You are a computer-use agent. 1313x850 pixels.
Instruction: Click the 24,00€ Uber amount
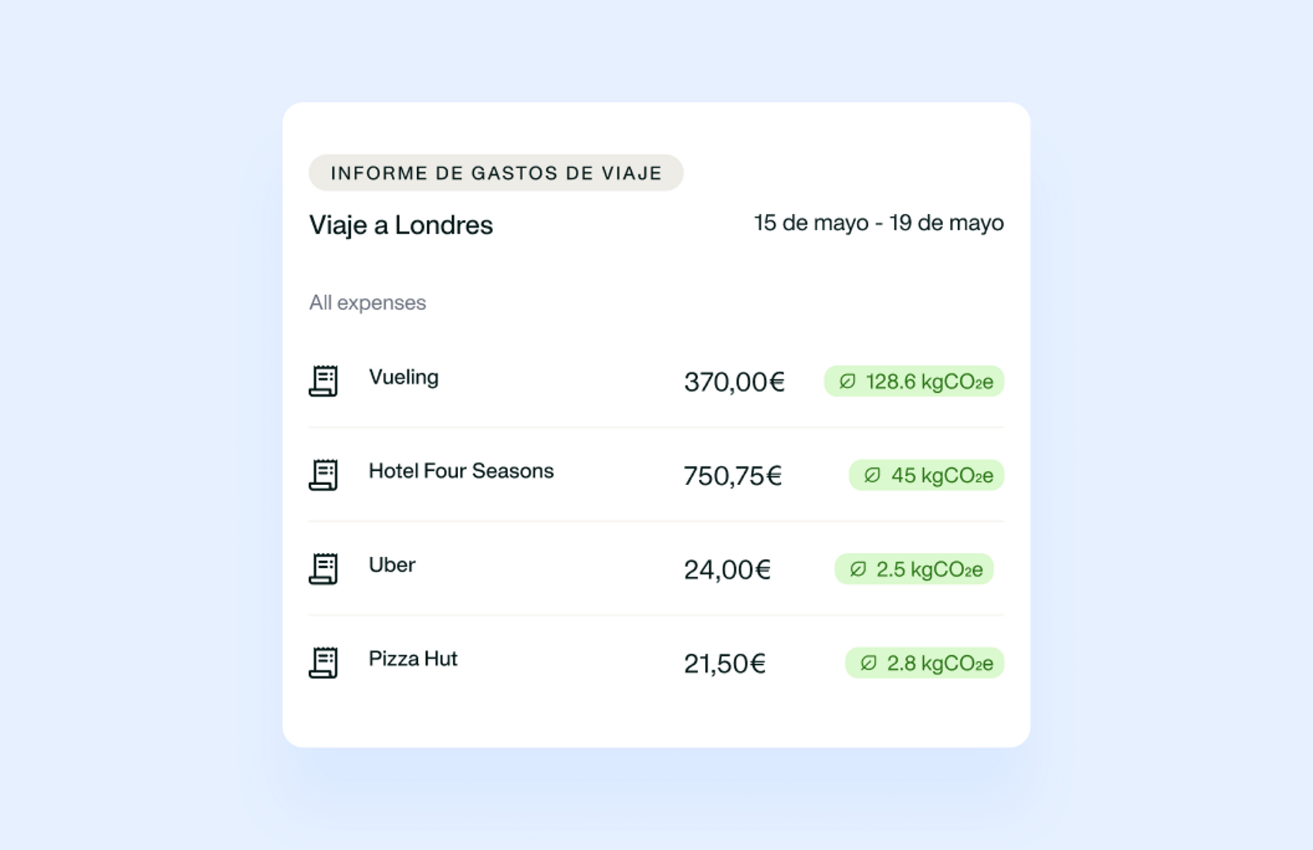(x=727, y=570)
